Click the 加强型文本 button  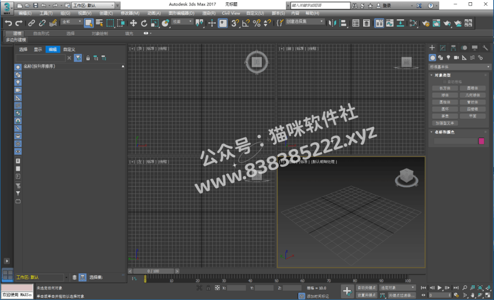[x=445, y=123]
